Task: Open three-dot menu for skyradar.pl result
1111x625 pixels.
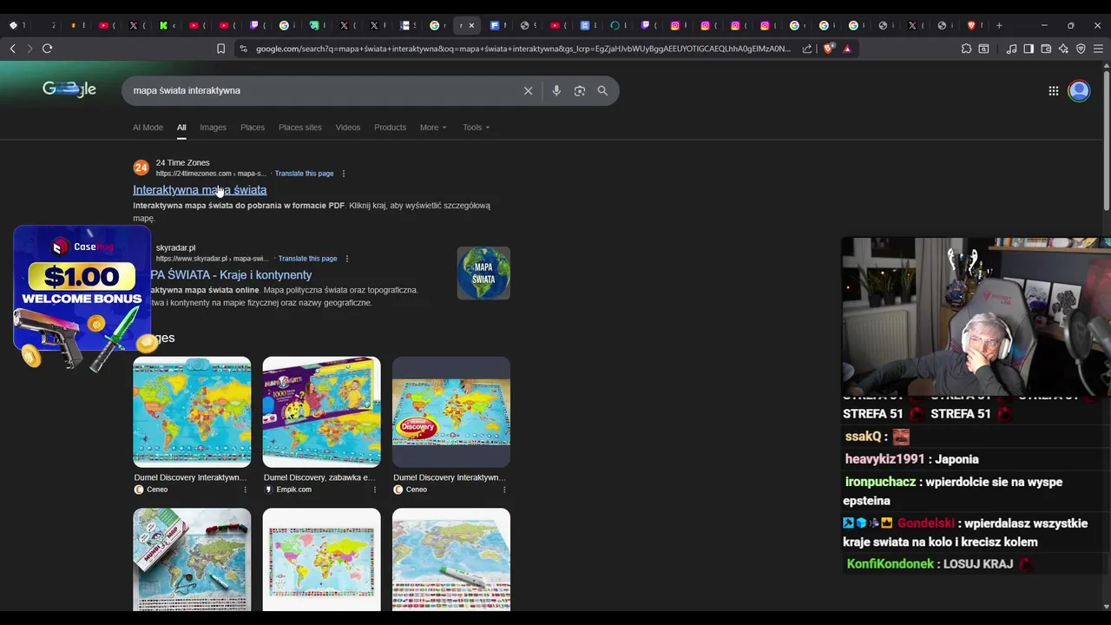Action: click(x=347, y=259)
